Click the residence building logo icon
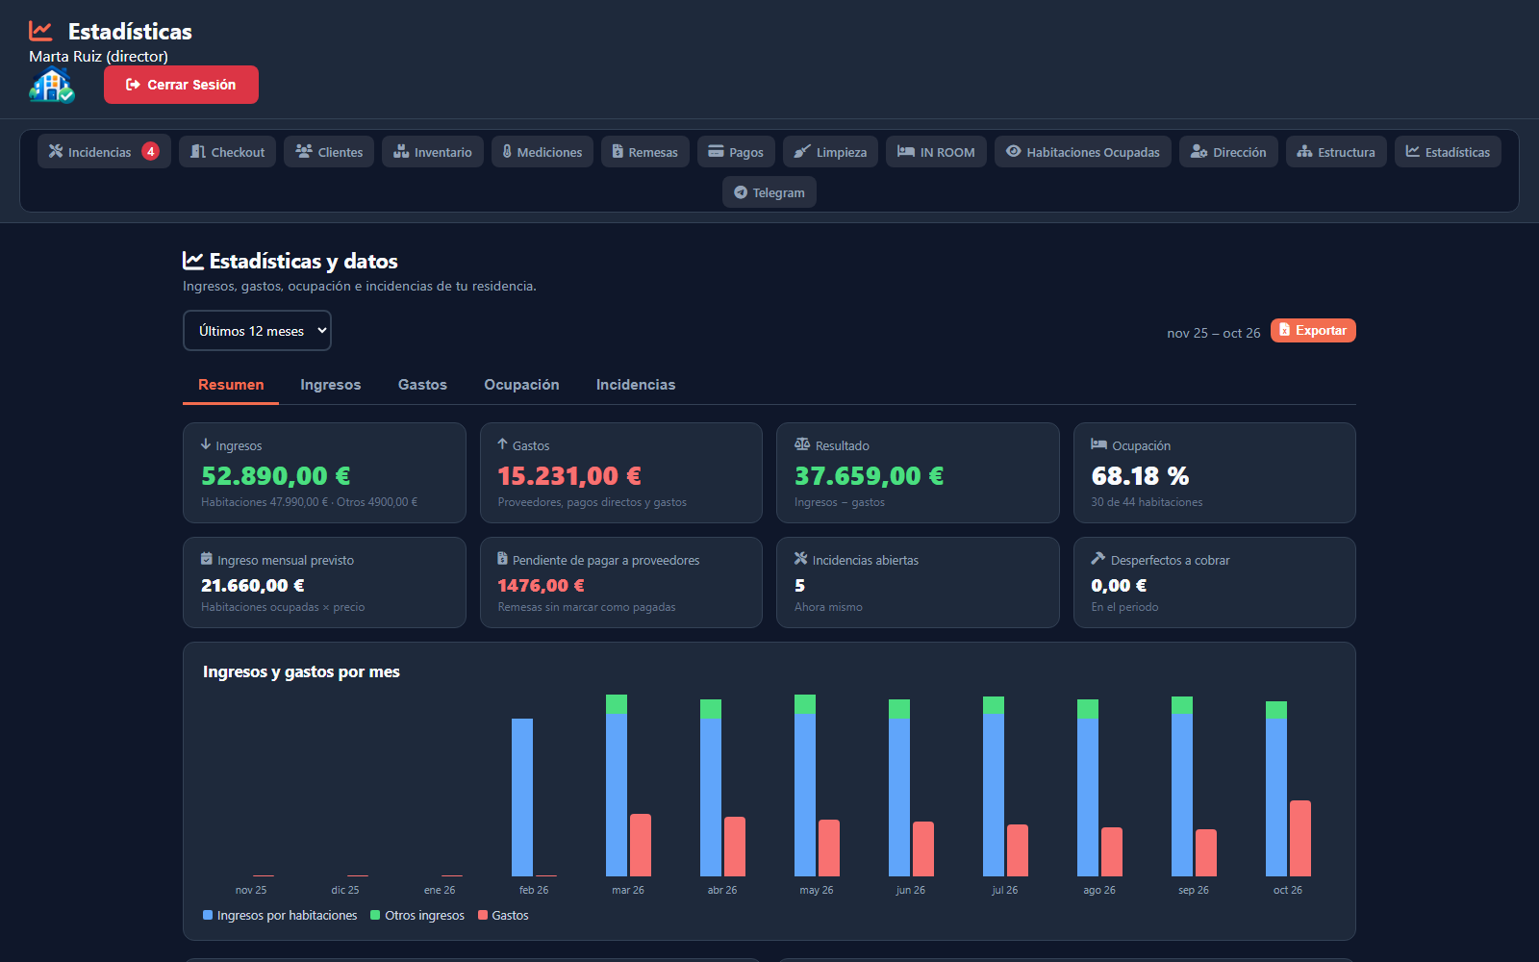Viewport: 1539px width, 962px height. click(52, 86)
